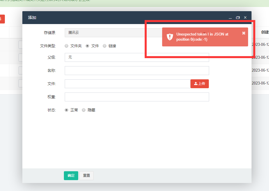Select the 链接 file type radio
This screenshot has height=191, width=269.
tap(105, 46)
